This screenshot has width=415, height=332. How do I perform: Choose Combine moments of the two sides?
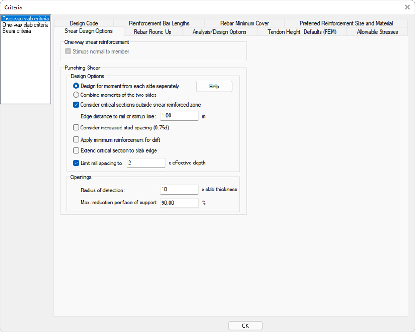pos(76,95)
